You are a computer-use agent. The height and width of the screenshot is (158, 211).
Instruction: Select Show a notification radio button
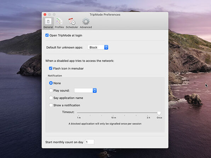click(51, 105)
